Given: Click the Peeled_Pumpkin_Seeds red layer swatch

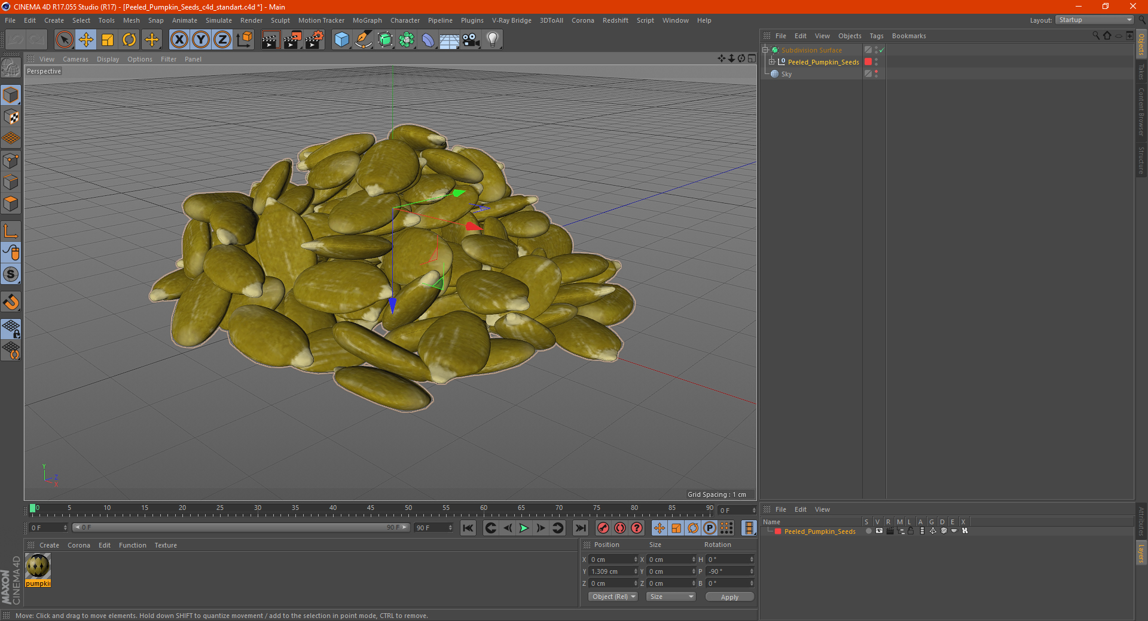Looking at the screenshot, I should 868,62.
